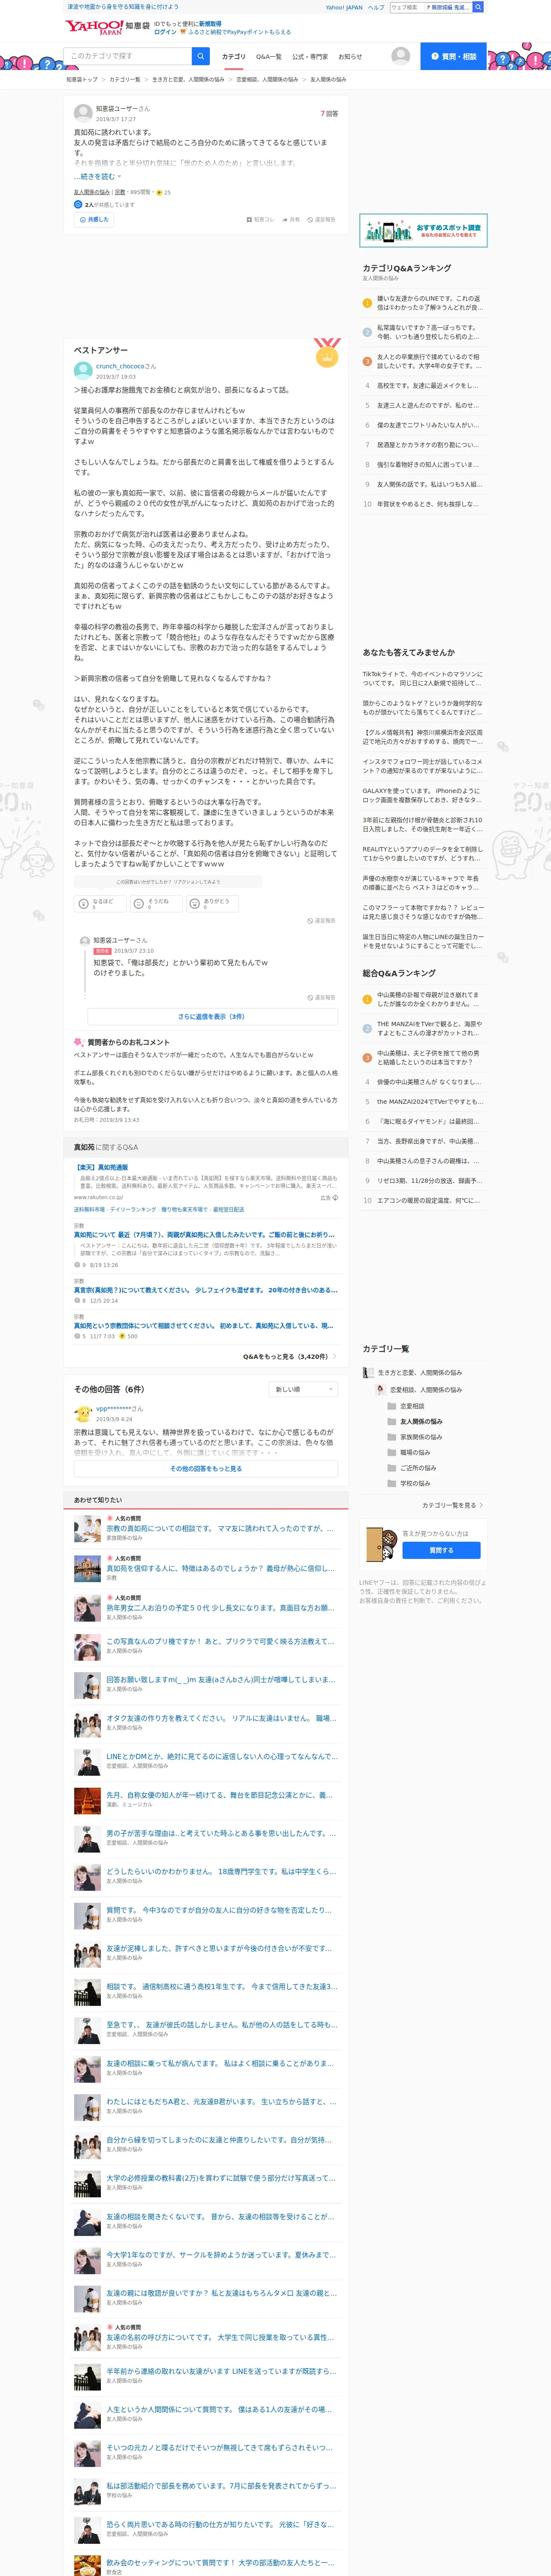Click the blue search magnifier button
The image size is (551, 2576).
(201, 56)
